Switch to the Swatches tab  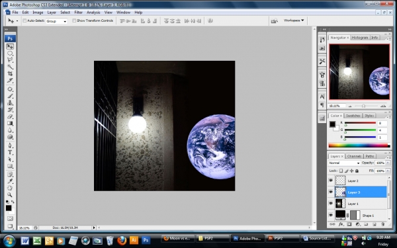click(353, 116)
